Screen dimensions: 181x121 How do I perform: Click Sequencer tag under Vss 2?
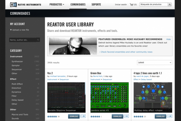point(64,79)
